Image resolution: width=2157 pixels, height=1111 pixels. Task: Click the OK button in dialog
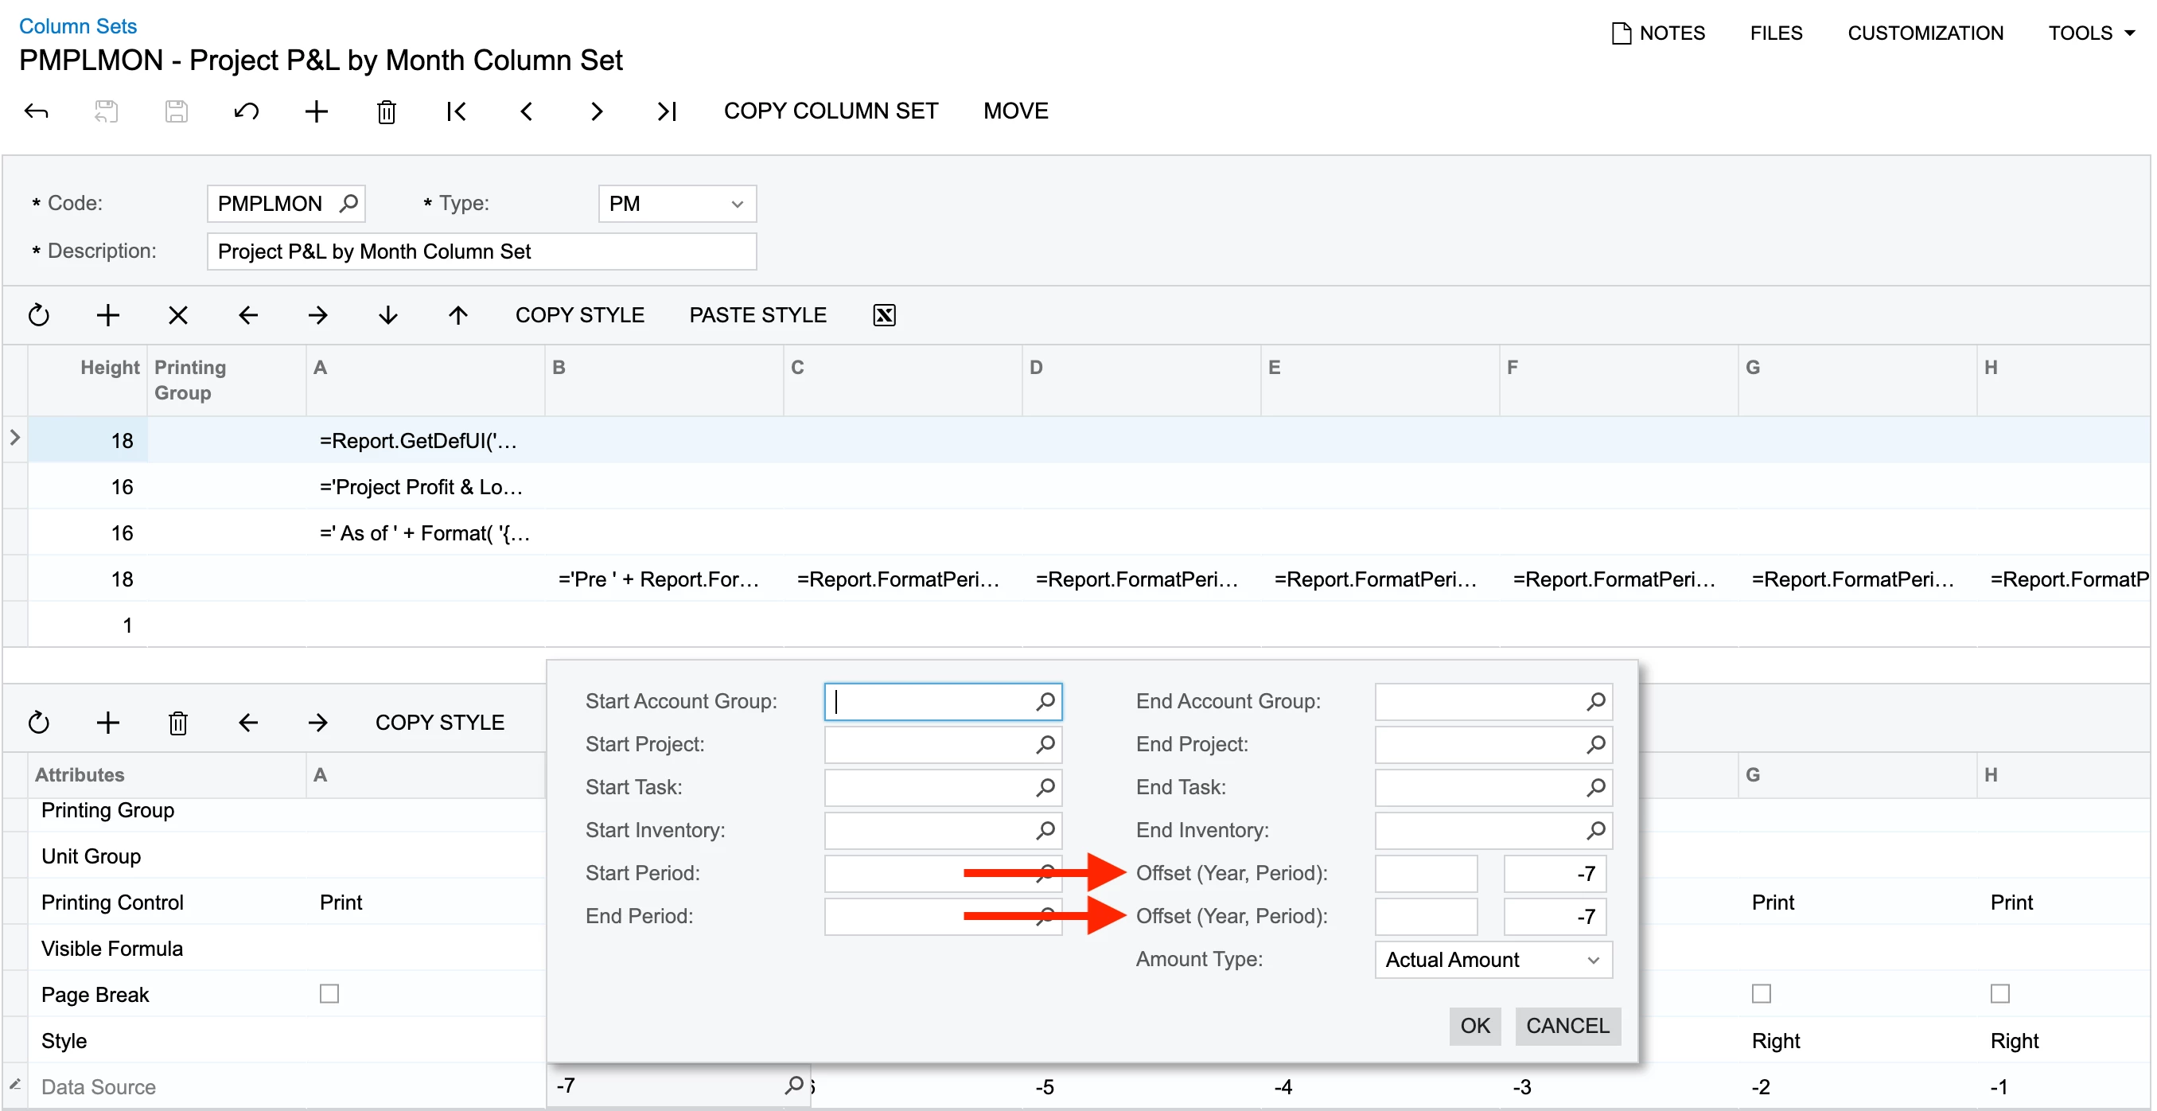click(x=1474, y=1026)
